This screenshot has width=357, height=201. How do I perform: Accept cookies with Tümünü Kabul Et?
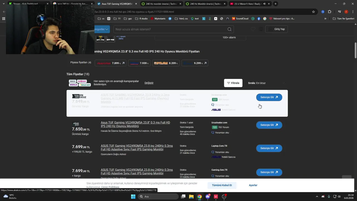(x=222, y=185)
